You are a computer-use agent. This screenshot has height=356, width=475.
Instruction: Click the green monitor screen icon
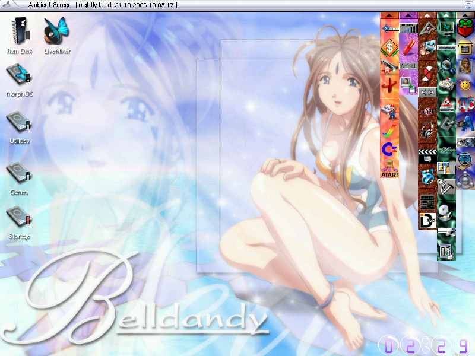pyautogui.click(x=446, y=28)
